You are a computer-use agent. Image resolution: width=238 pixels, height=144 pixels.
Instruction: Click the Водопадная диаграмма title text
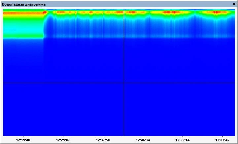tap(24, 4)
